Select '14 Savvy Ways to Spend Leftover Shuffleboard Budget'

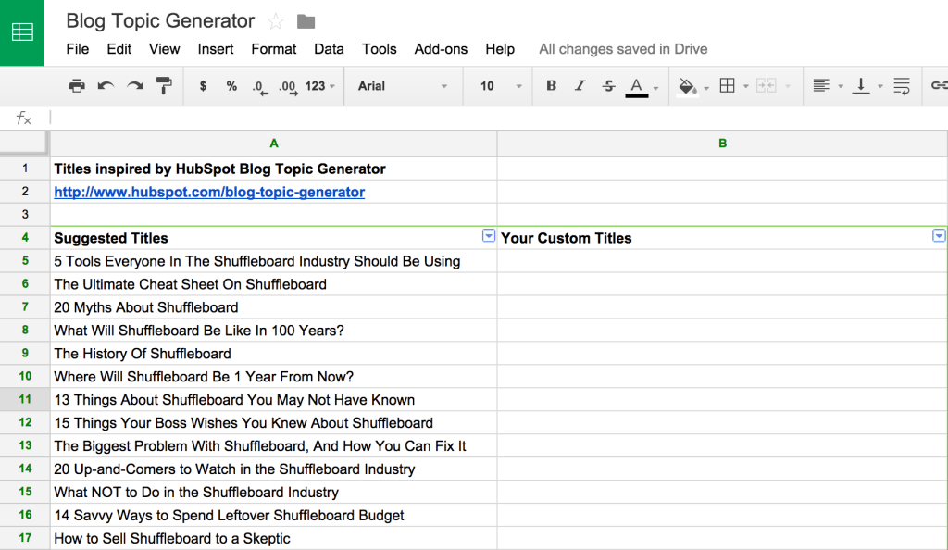click(x=274, y=515)
